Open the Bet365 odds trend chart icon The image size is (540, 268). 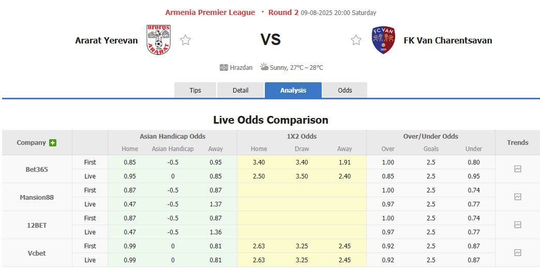(518, 169)
